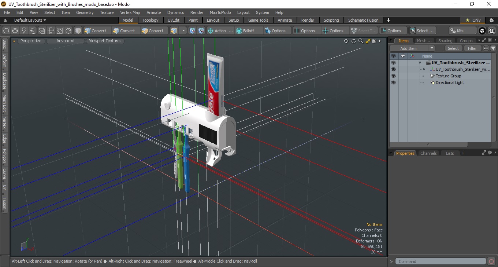Hide the UV_Toothbrush_Sterilizer scene item

[393, 63]
